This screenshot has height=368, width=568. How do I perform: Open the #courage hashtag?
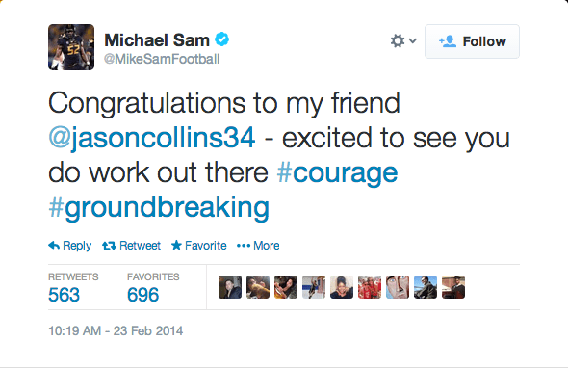pos(337,172)
